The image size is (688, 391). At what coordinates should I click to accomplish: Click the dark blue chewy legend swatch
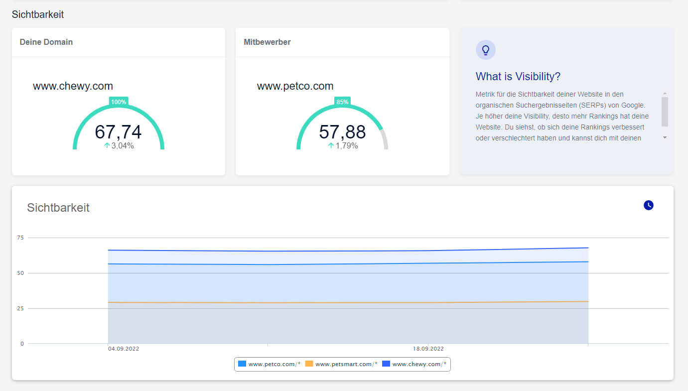pyautogui.click(x=386, y=364)
